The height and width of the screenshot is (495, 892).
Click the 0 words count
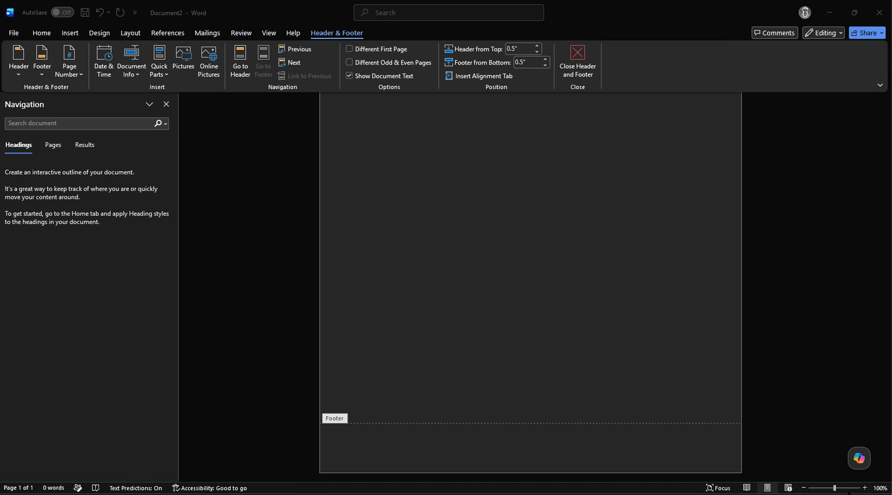[53, 488]
